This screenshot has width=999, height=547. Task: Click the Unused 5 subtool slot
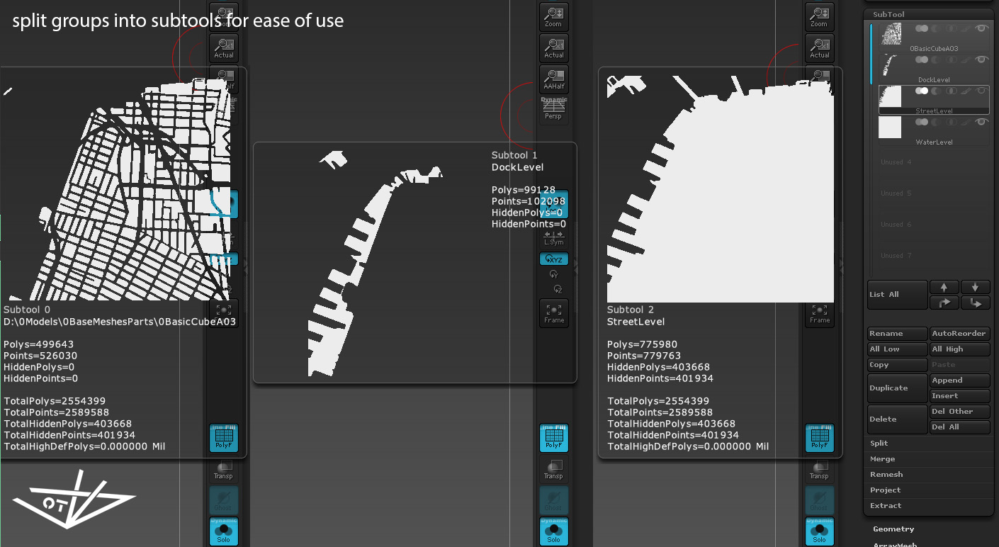(x=934, y=193)
